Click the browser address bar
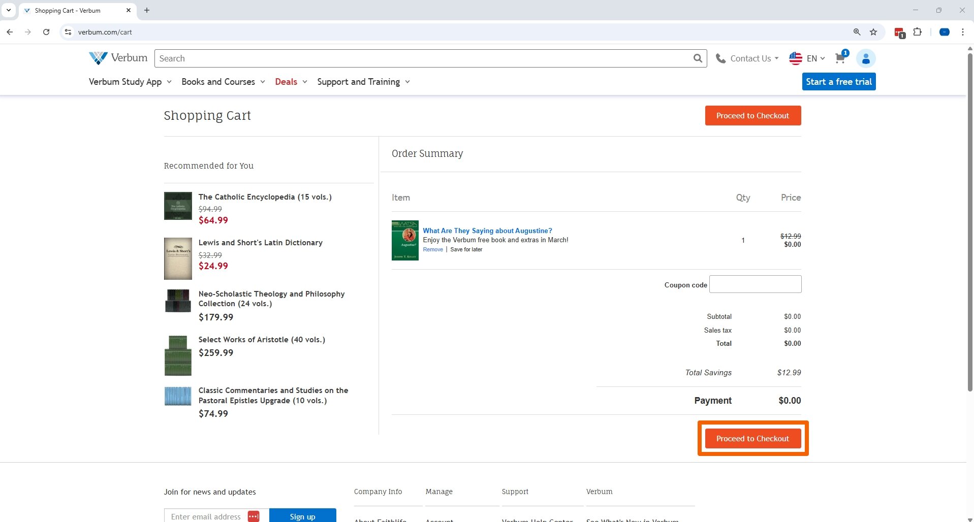This screenshot has width=974, height=522. pos(457,32)
